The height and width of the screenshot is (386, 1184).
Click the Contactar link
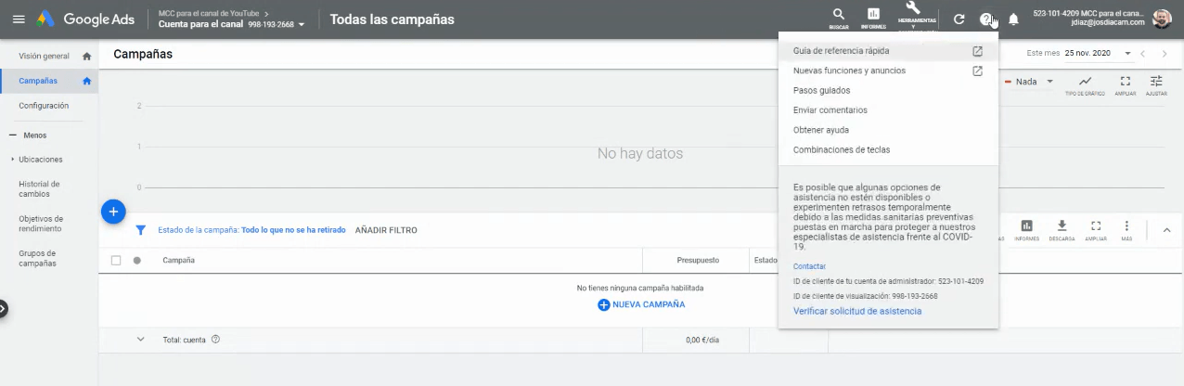point(809,266)
